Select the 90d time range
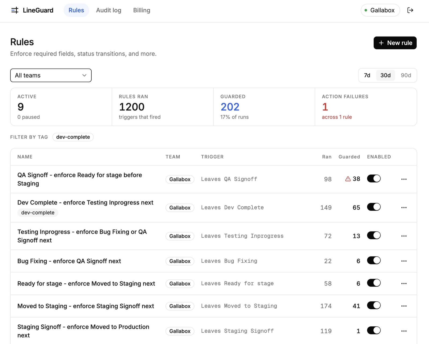The width and height of the screenshot is (429, 344). coord(406,75)
